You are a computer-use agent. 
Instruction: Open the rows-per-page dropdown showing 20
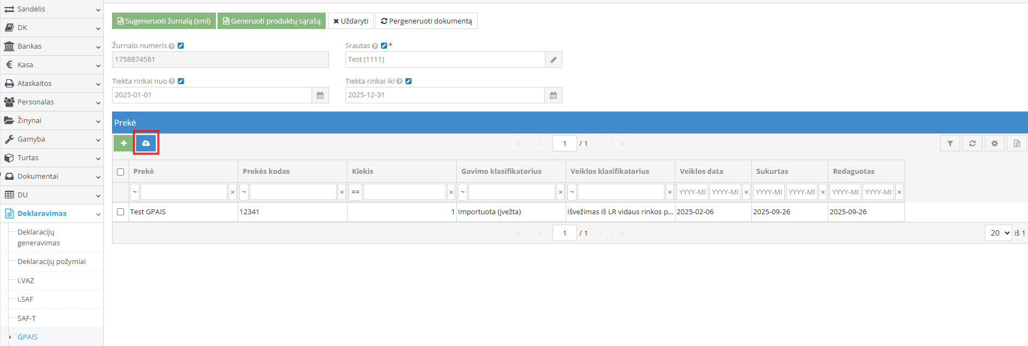coord(998,233)
